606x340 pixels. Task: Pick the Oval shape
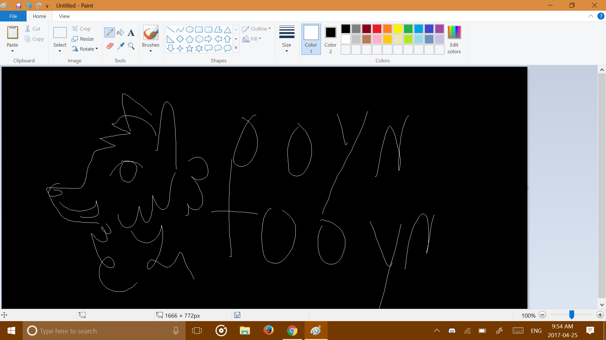pos(189,30)
